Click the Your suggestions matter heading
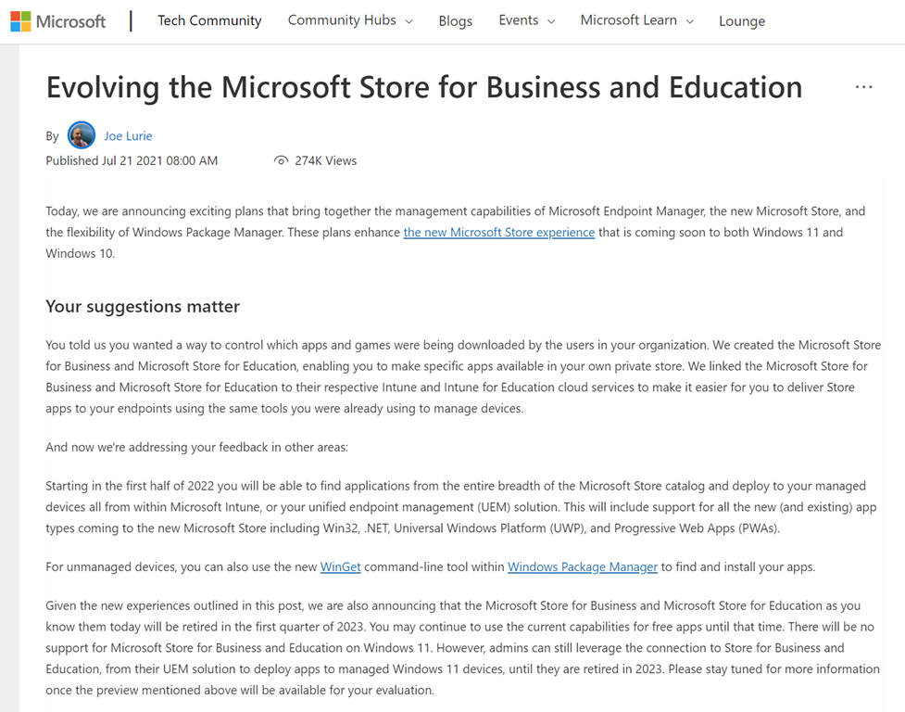The image size is (905, 712). 143,306
